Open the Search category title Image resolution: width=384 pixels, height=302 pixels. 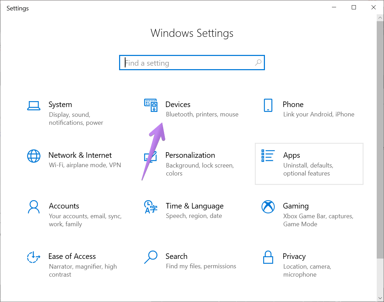coord(176,256)
